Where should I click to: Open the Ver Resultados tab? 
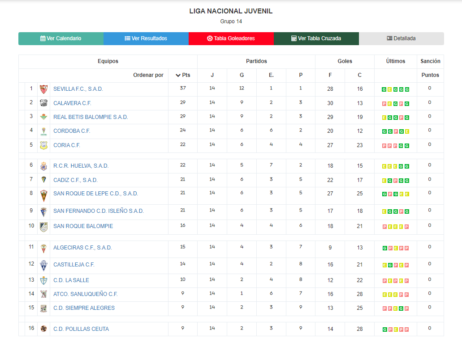click(146, 38)
